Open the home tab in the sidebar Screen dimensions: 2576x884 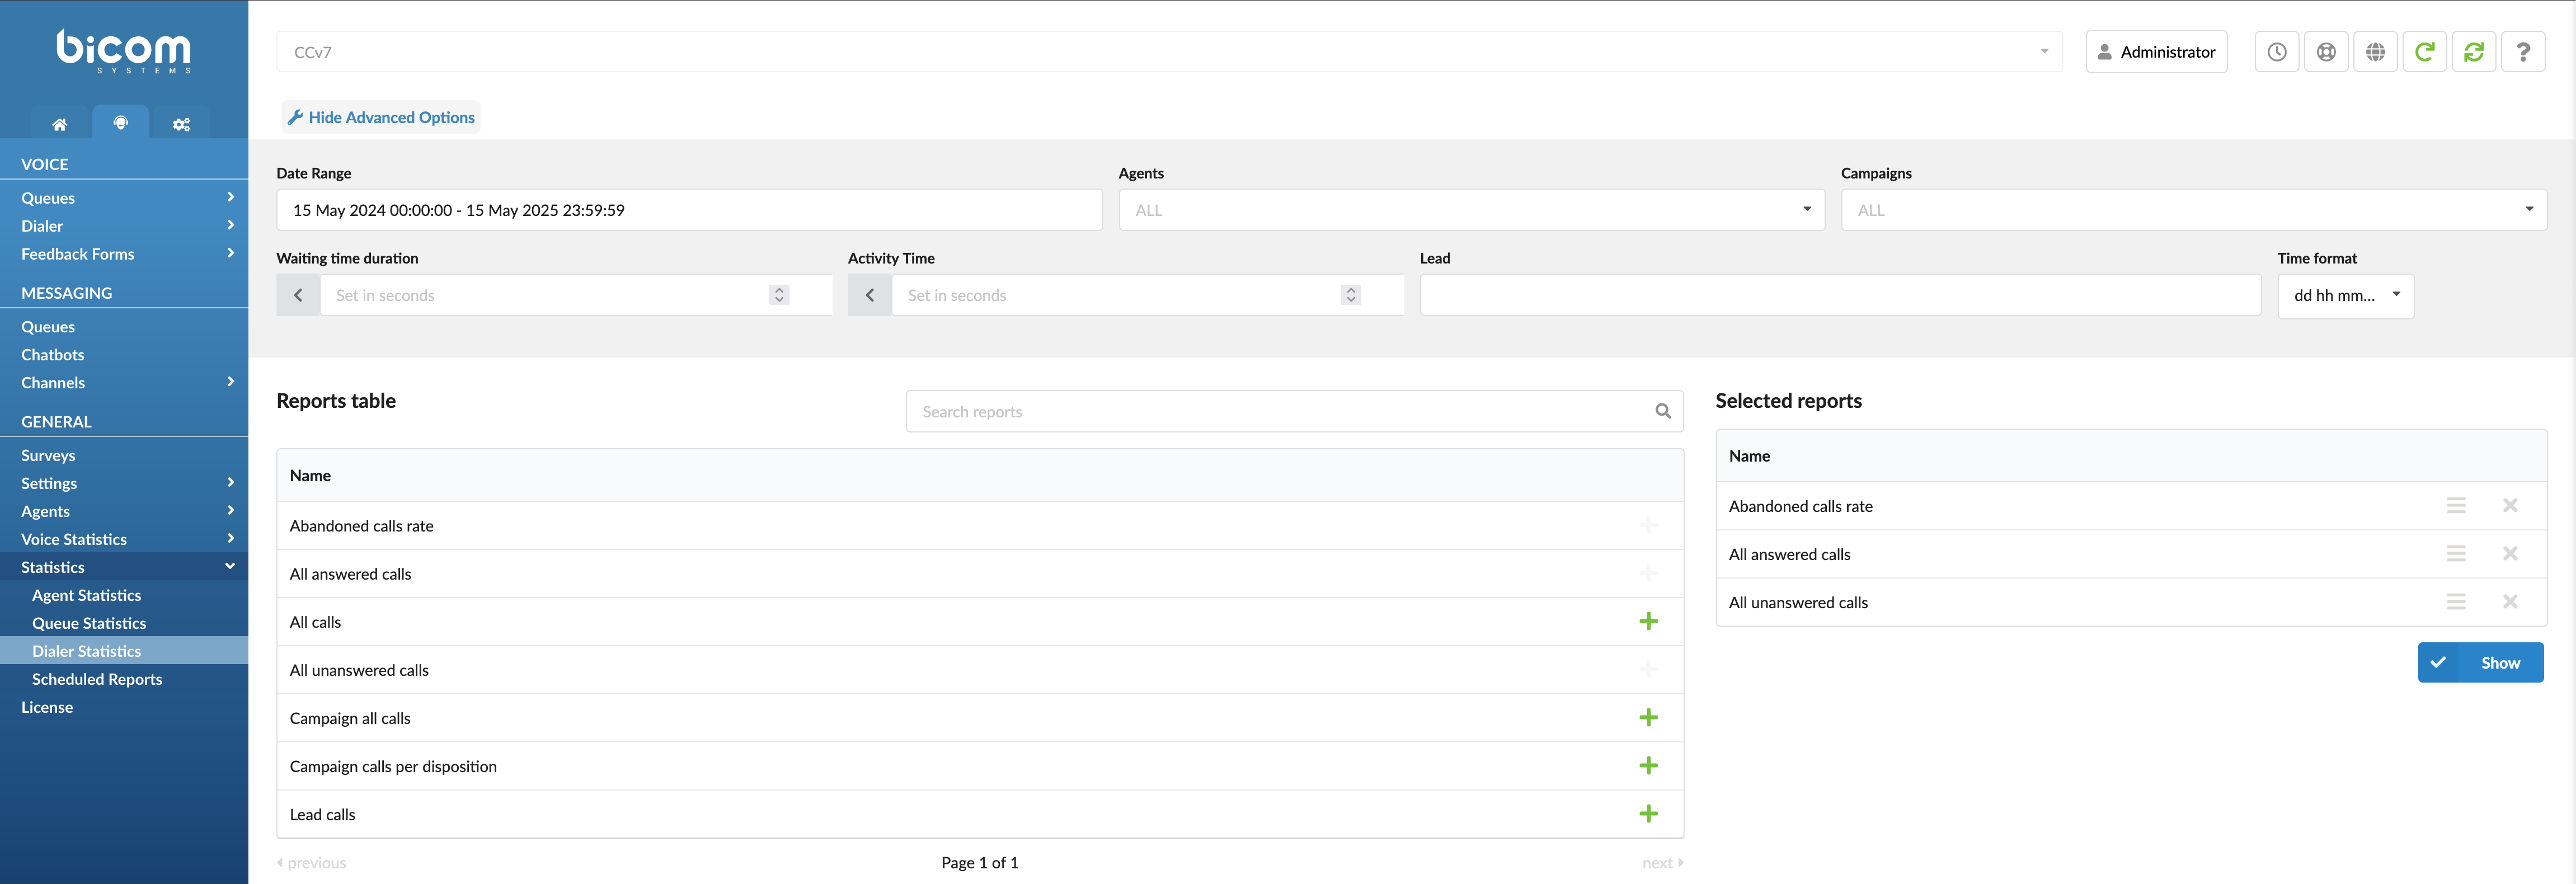point(59,123)
